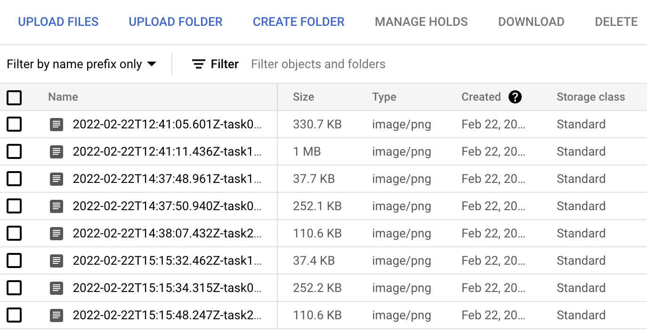Sort by the Name column header
The image size is (647, 331).
[x=63, y=97]
